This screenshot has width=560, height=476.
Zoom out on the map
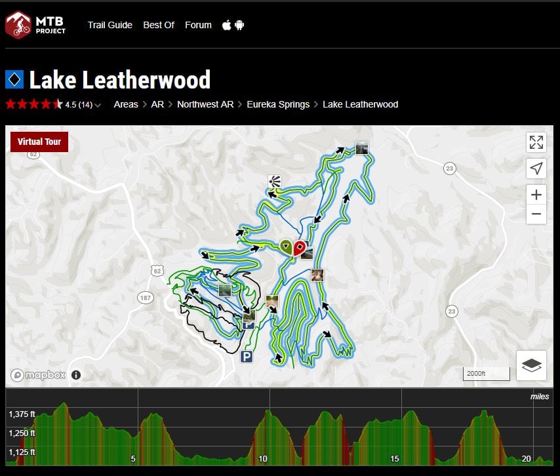(x=536, y=214)
